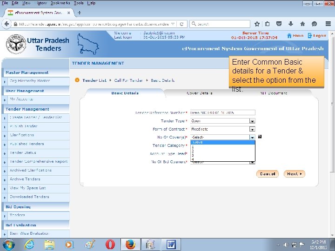Open the Form of Contract dropdown

pos(252,129)
